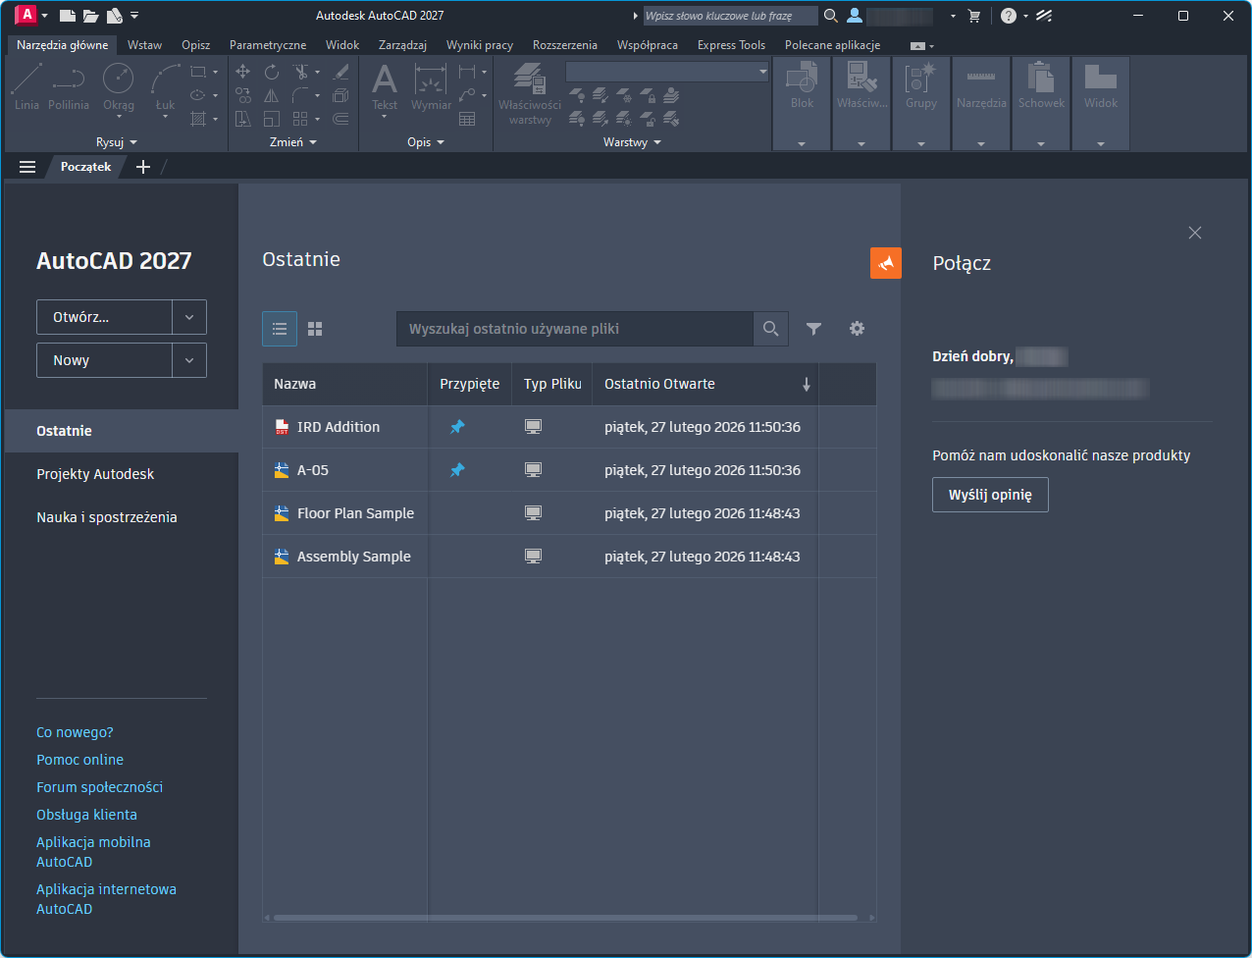The height and width of the screenshot is (958, 1252).
Task: Click the Wyślij opinię button
Action: point(990,495)
